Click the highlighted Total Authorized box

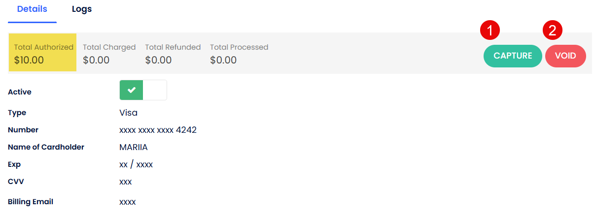[x=43, y=53]
